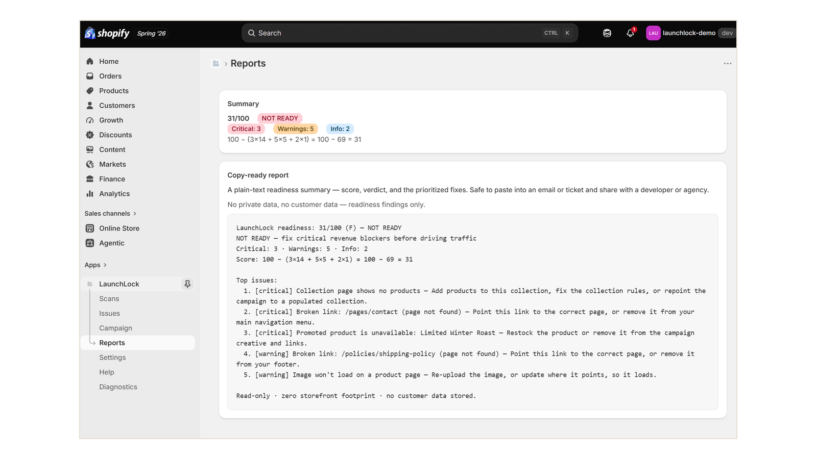Screen dimensions: 817x459
Task: Click the Spring '26 edition badge
Action: click(152, 34)
